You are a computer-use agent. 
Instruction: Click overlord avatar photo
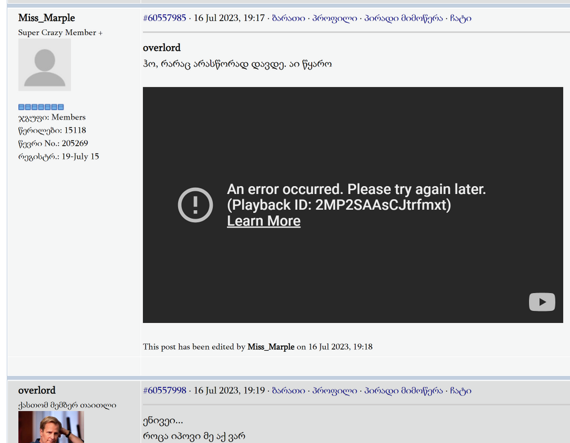coord(51,427)
